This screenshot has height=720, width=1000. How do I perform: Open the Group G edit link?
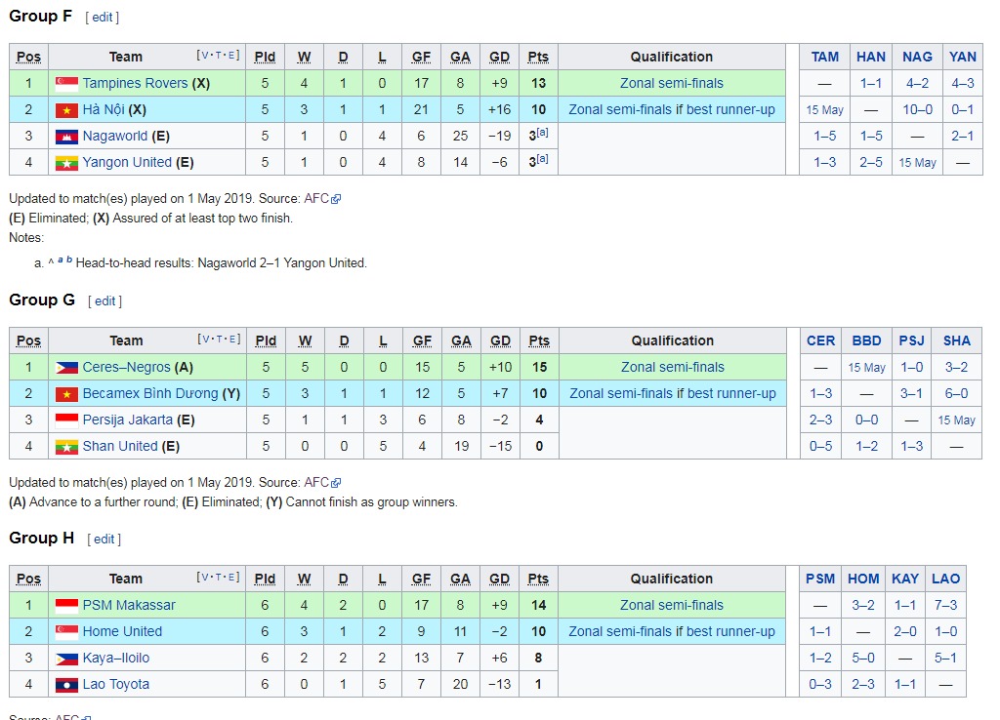(104, 300)
